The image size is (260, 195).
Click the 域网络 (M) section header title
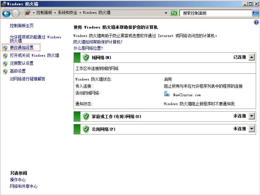[x=101, y=58]
